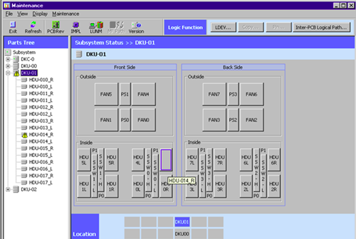
Task: Expand the DKU-02 tree node
Action: [8, 189]
